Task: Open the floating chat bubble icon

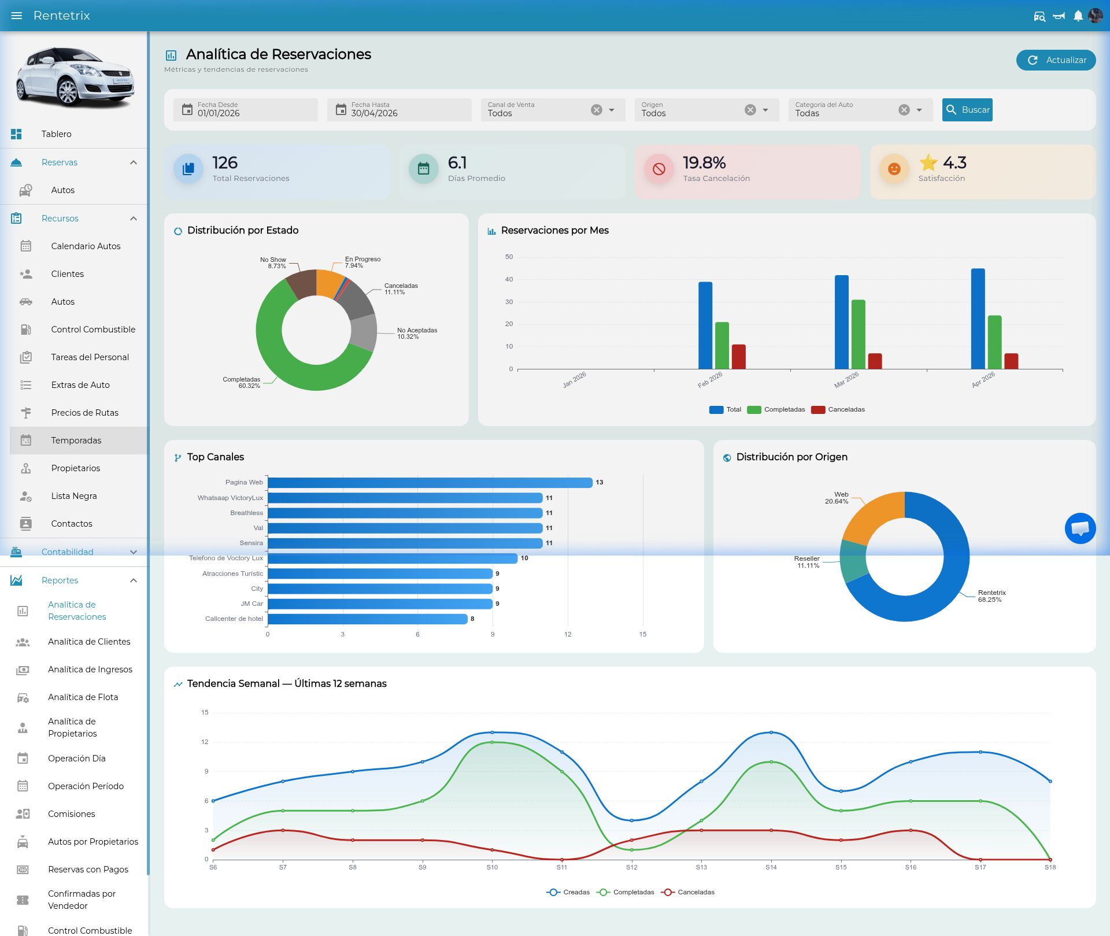Action: [1080, 528]
